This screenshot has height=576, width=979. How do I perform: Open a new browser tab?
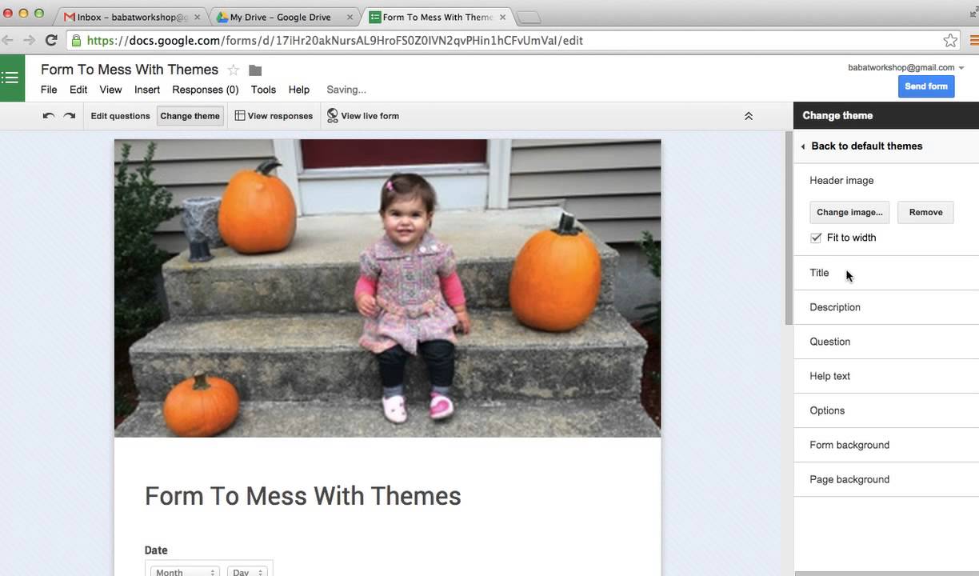tap(529, 18)
